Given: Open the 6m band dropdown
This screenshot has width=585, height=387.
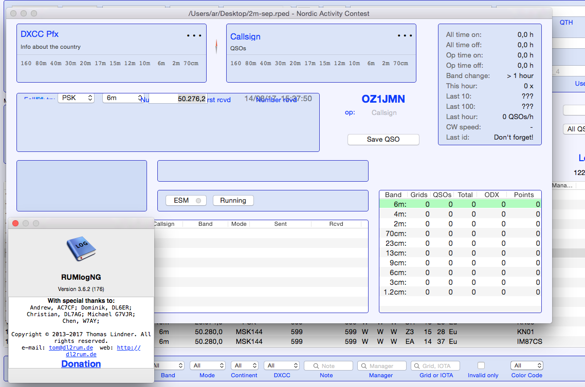Looking at the screenshot, I should tap(123, 98).
